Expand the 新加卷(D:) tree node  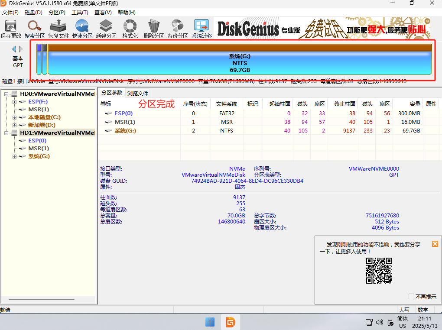tap(14, 125)
